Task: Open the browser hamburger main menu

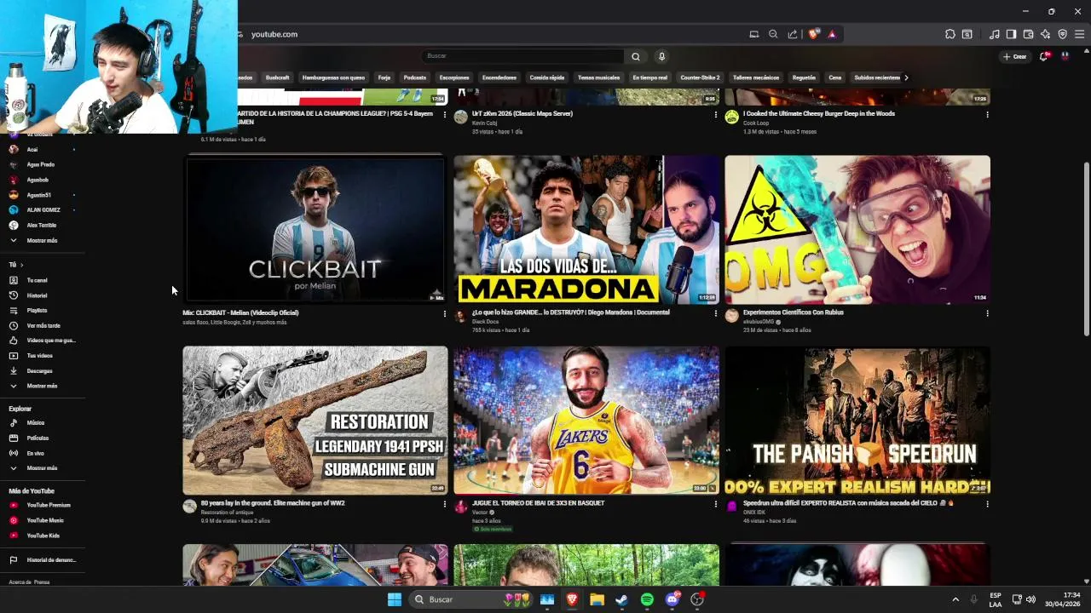Action: tap(1079, 34)
